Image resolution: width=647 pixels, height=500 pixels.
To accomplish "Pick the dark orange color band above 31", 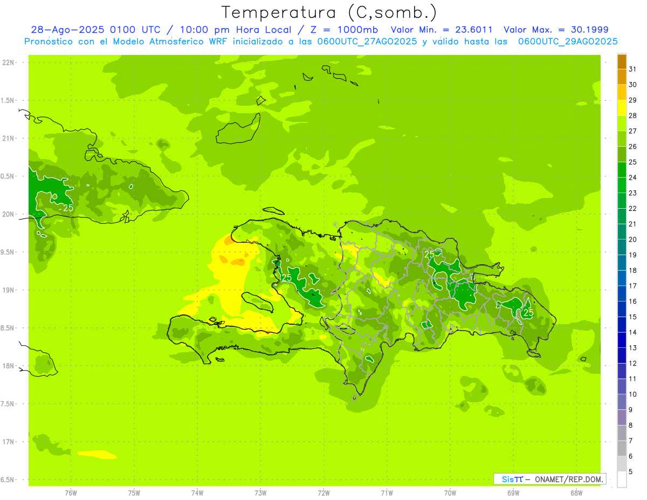I will click(622, 62).
